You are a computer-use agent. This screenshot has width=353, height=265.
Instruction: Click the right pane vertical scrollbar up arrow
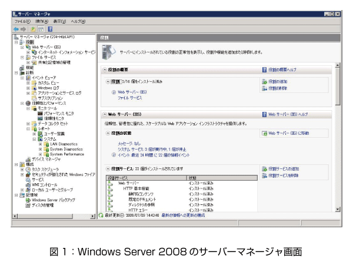(338, 65)
